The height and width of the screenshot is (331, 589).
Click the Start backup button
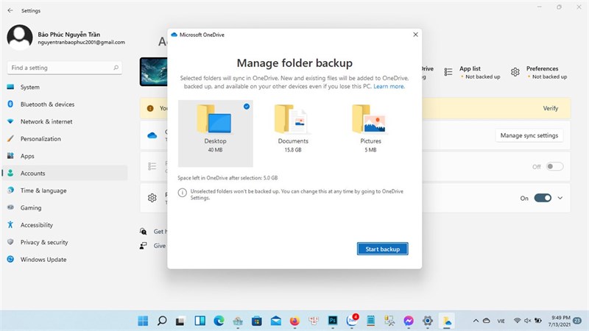click(382, 249)
